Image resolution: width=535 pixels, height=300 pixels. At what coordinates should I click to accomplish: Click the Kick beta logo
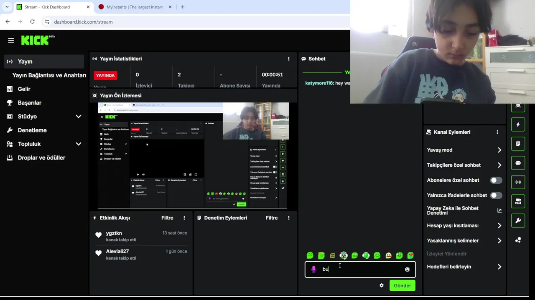[x=38, y=40]
